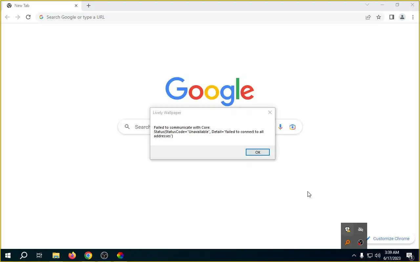Bookmark this tab with the star icon

[379, 17]
